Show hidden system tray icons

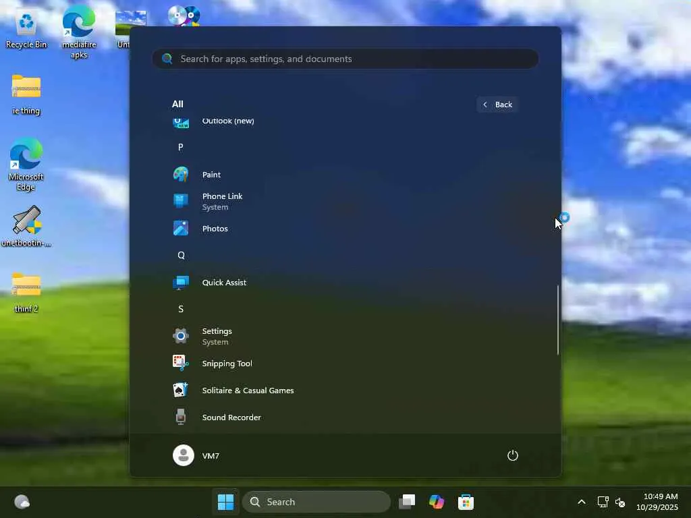582,502
